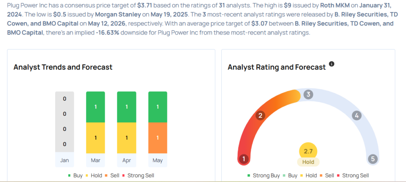The width and height of the screenshot is (406, 182).
Task: Toggle the Strong Sell legend in Analyst Trends chart
Action: (x=138, y=176)
